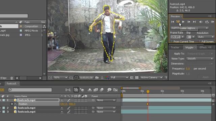216x121 pixels.
Task: Switch to the Tracker tab
Action: coord(175,47)
